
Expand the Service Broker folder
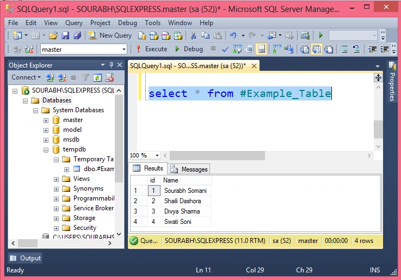56,209
